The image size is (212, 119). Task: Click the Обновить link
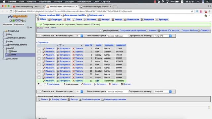click(205, 30)
